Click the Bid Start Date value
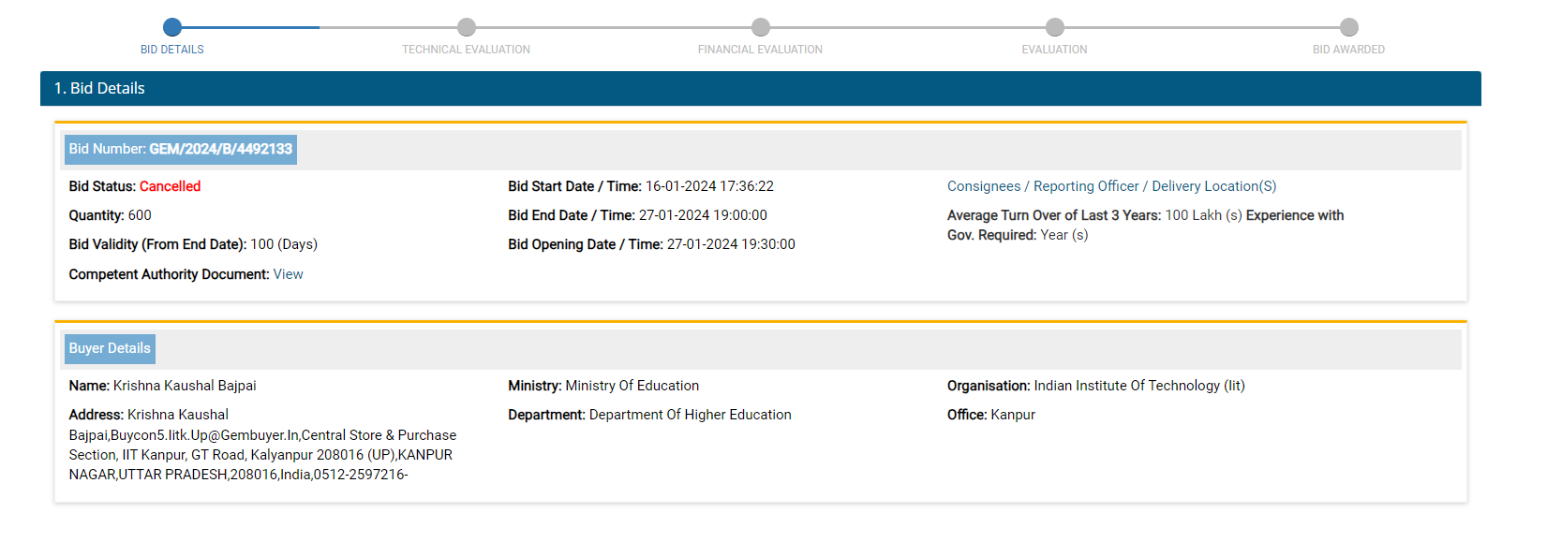Image resolution: width=1547 pixels, height=542 pixels. tap(709, 186)
